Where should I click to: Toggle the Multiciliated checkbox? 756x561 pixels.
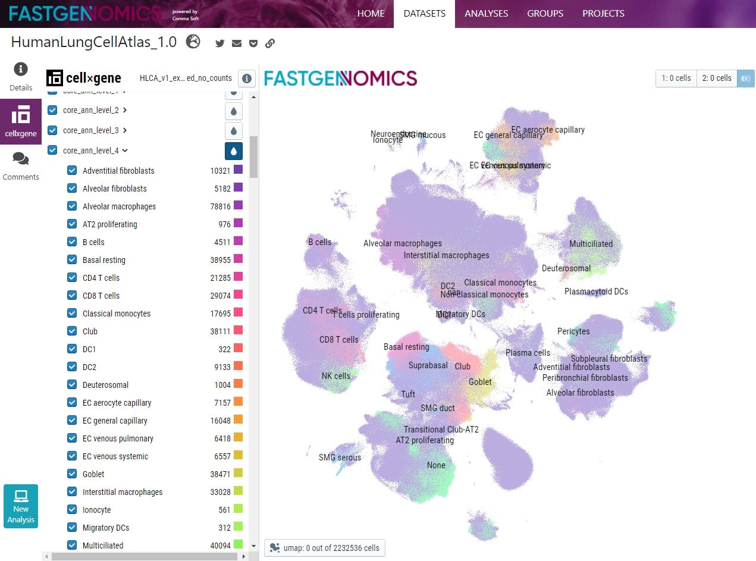tap(72, 546)
